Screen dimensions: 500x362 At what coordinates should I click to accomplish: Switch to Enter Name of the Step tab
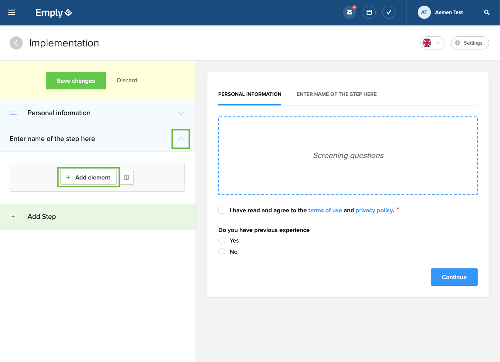click(x=336, y=94)
